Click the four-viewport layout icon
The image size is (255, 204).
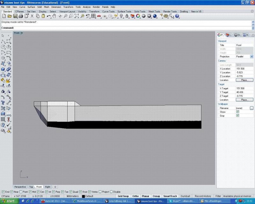coord(93,16)
